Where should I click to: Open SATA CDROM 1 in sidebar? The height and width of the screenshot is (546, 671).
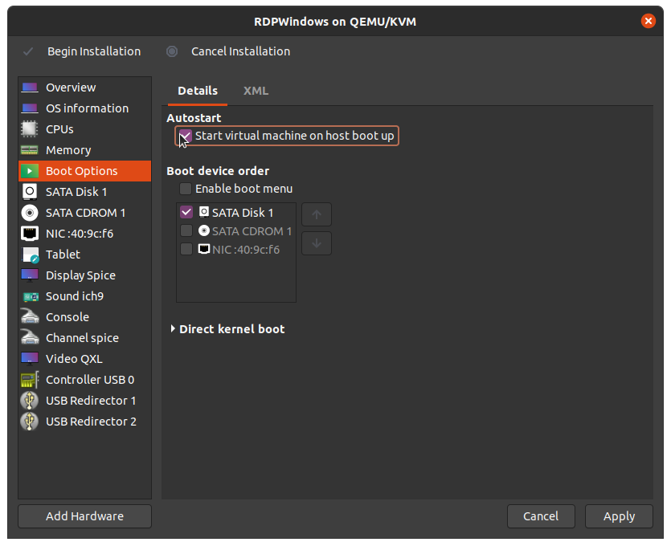[x=84, y=213]
